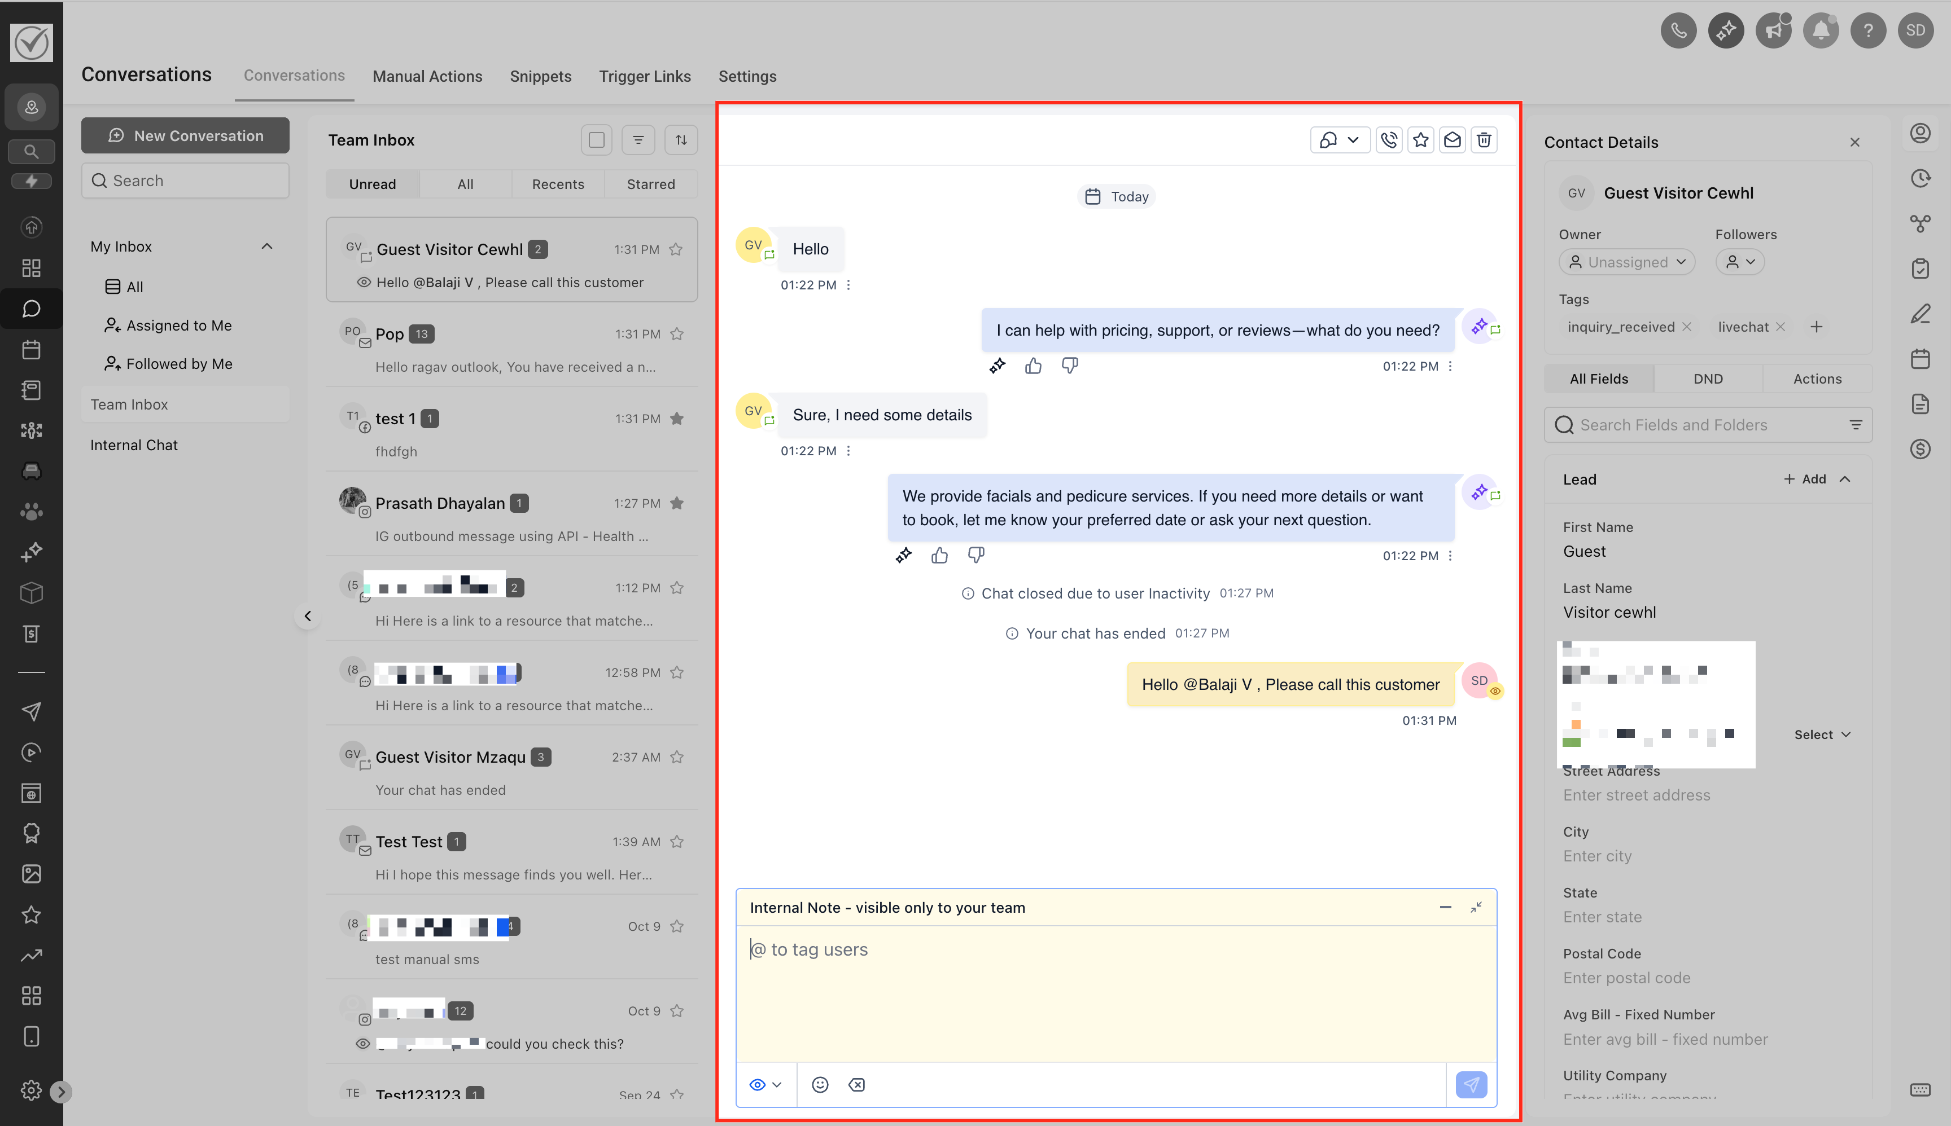The height and width of the screenshot is (1126, 1951).
Task: Select the Starred filter tab
Action: pyautogui.click(x=650, y=184)
